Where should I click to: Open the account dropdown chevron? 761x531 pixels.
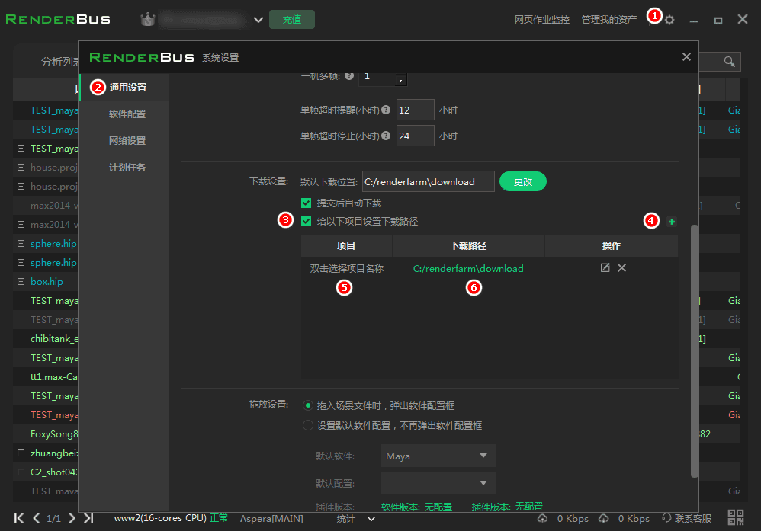point(258,20)
